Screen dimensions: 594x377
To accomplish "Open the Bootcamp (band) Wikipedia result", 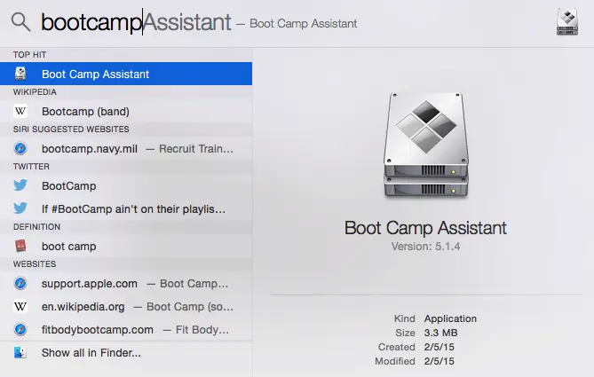I will coord(85,112).
